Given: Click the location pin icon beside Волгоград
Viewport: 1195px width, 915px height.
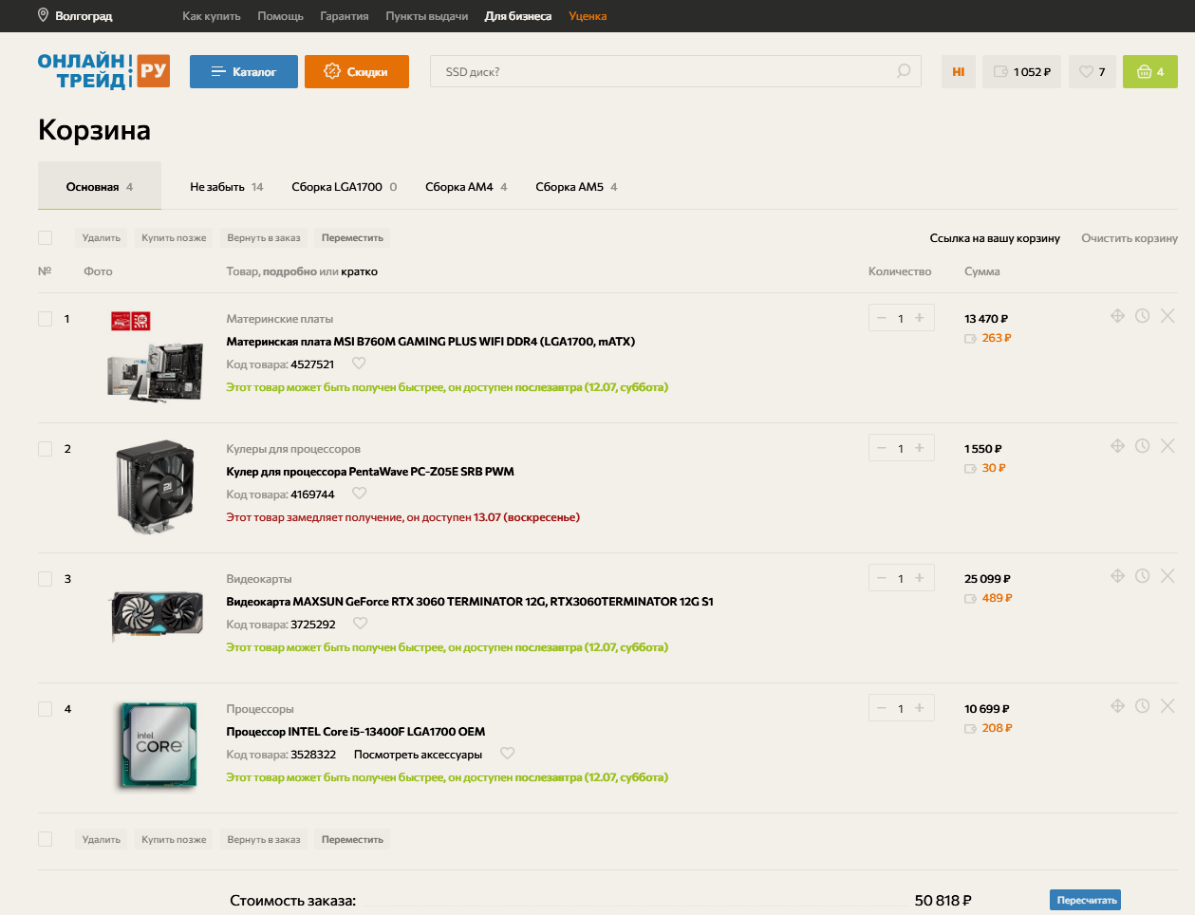Looking at the screenshot, I should pos(43,15).
